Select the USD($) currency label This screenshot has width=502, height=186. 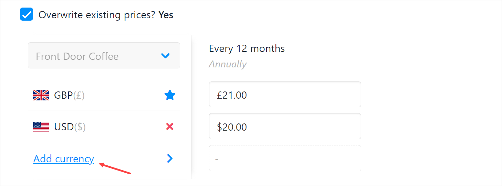point(70,127)
